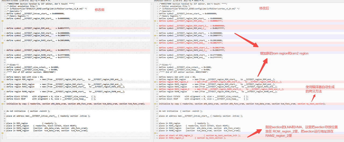Image resolution: width=344 pixels, height=142 pixels.
Task: Click copy-left arrow beside right pane line 8
Action: click(x=155, y=21)
